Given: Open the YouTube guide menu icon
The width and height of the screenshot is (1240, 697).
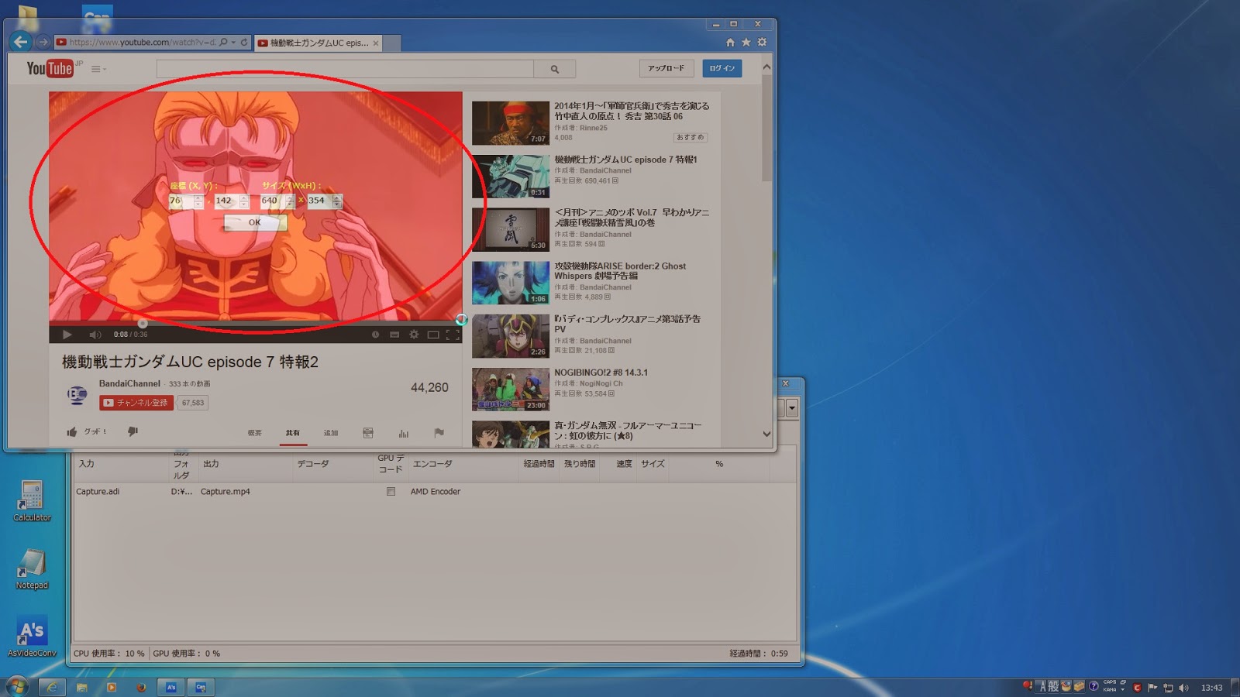Looking at the screenshot, I should 98,69.
